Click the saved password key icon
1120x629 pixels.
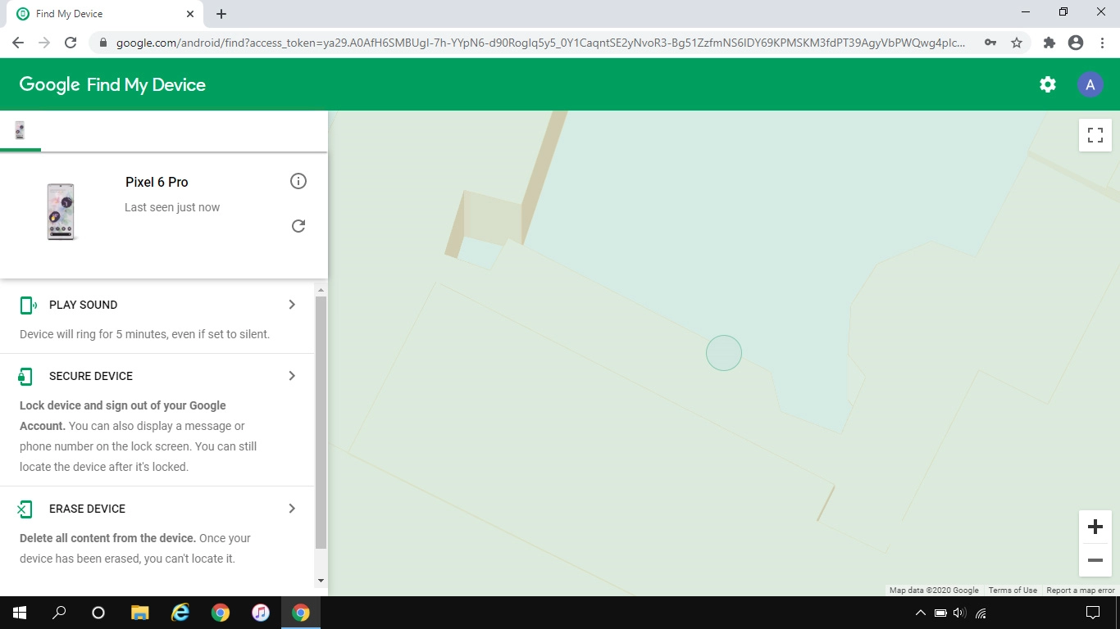pos(990,43)
